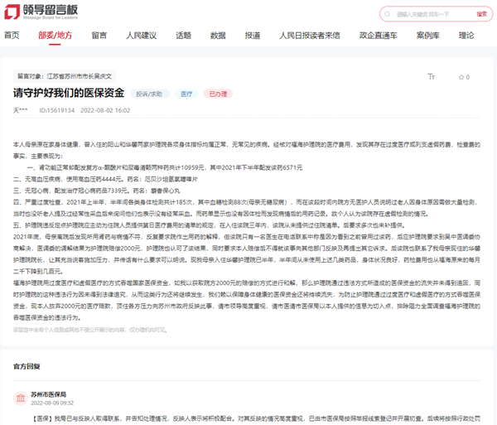497x425 pixels.
Task: Click the 医疗 category tag
Action: point(186,94)
